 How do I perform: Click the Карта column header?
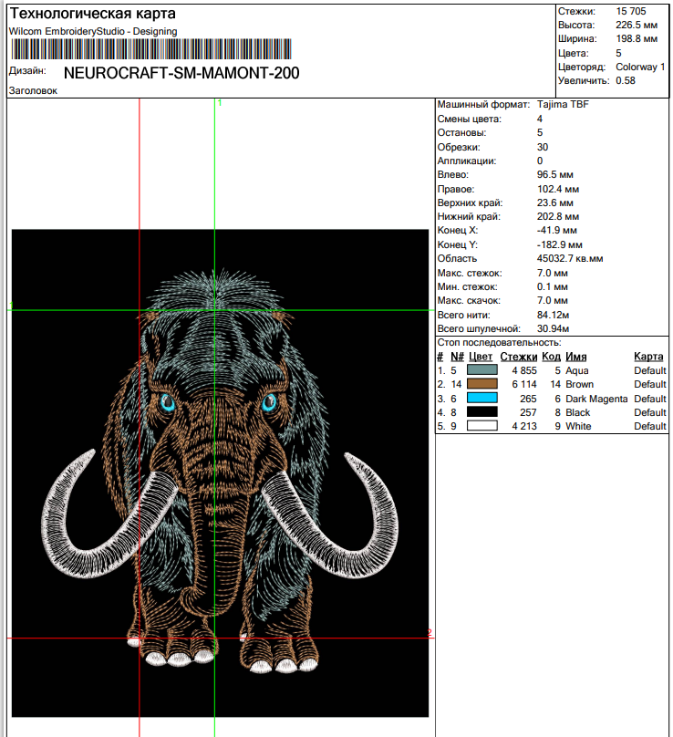648,357
